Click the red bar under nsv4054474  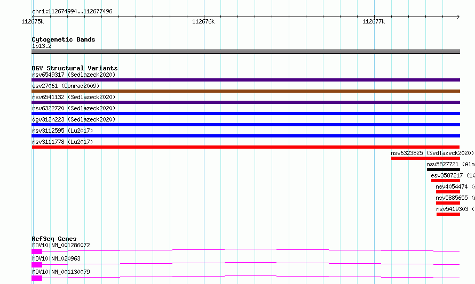tap(448, 192)
